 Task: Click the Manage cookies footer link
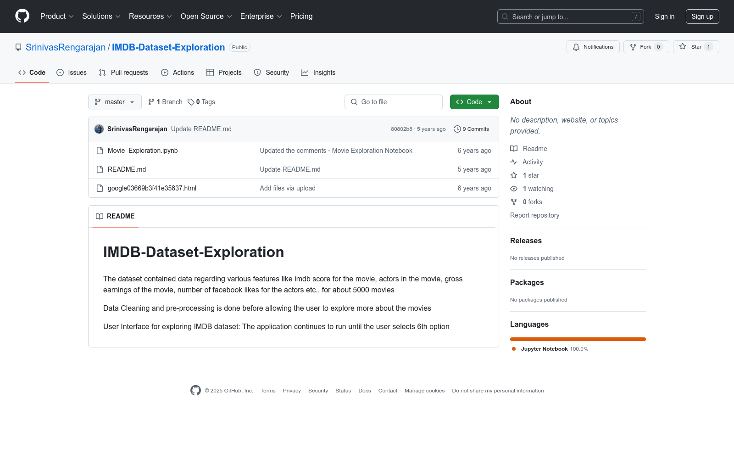coord(424,391)
